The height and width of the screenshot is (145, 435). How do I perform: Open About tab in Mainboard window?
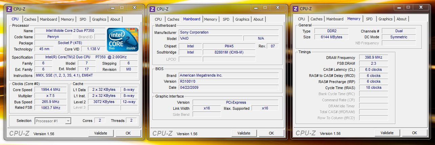[258, 19]
